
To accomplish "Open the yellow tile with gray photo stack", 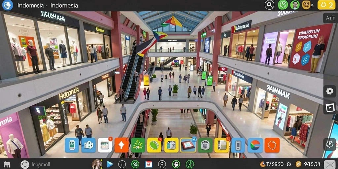I will coord(171,145).
